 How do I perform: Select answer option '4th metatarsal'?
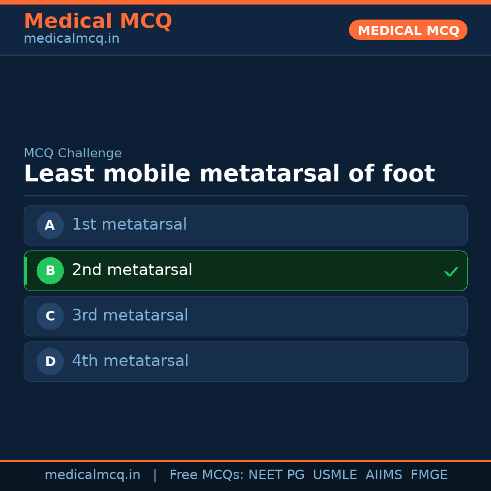[x=245, y=361]
